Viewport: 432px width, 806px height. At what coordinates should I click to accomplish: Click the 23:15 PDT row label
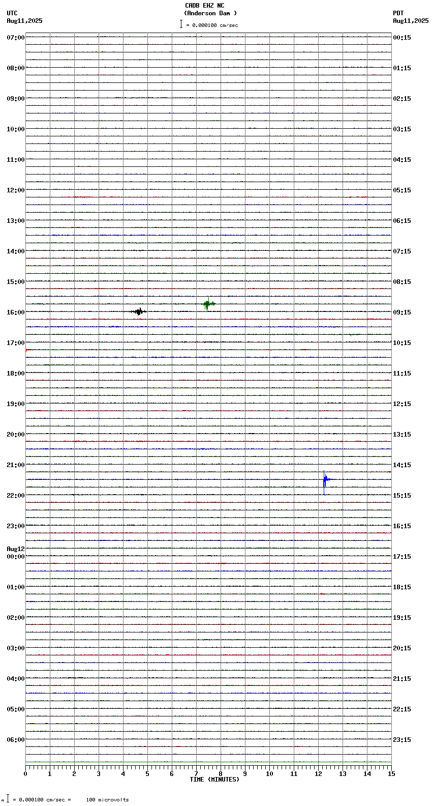[402, 740]
